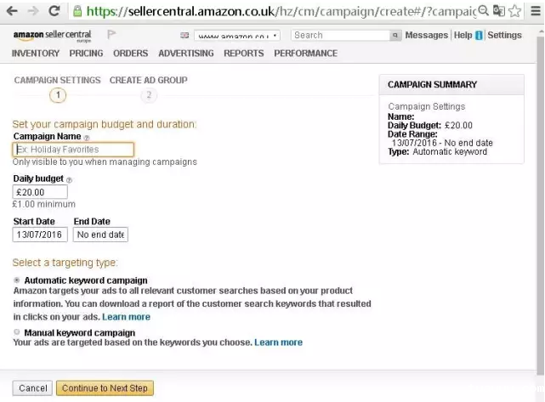Click the Campaign Name input field
The width and height of the screenshot is (545, 402).
73,150
